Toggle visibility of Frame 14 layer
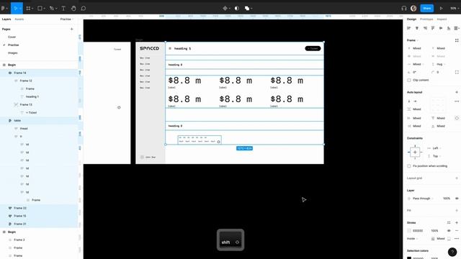 click(x=10, y=73)
